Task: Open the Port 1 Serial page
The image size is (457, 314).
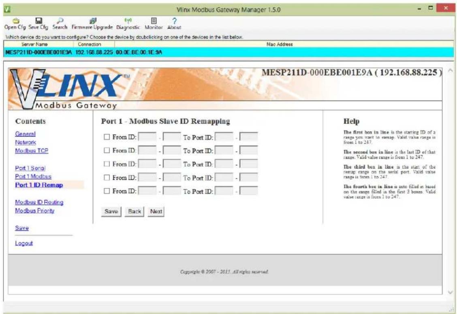Action: coord(30,168)
